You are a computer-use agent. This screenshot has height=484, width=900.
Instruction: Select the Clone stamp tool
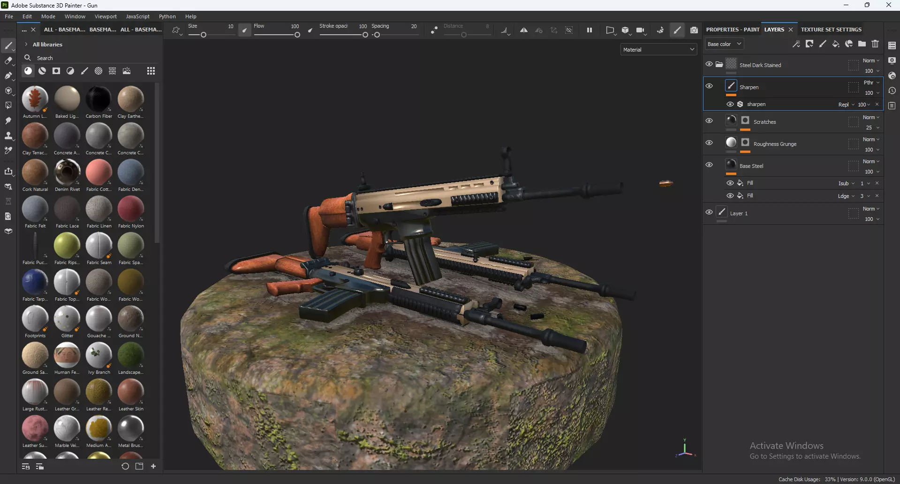pyautogui.click(x=8, y=136)
